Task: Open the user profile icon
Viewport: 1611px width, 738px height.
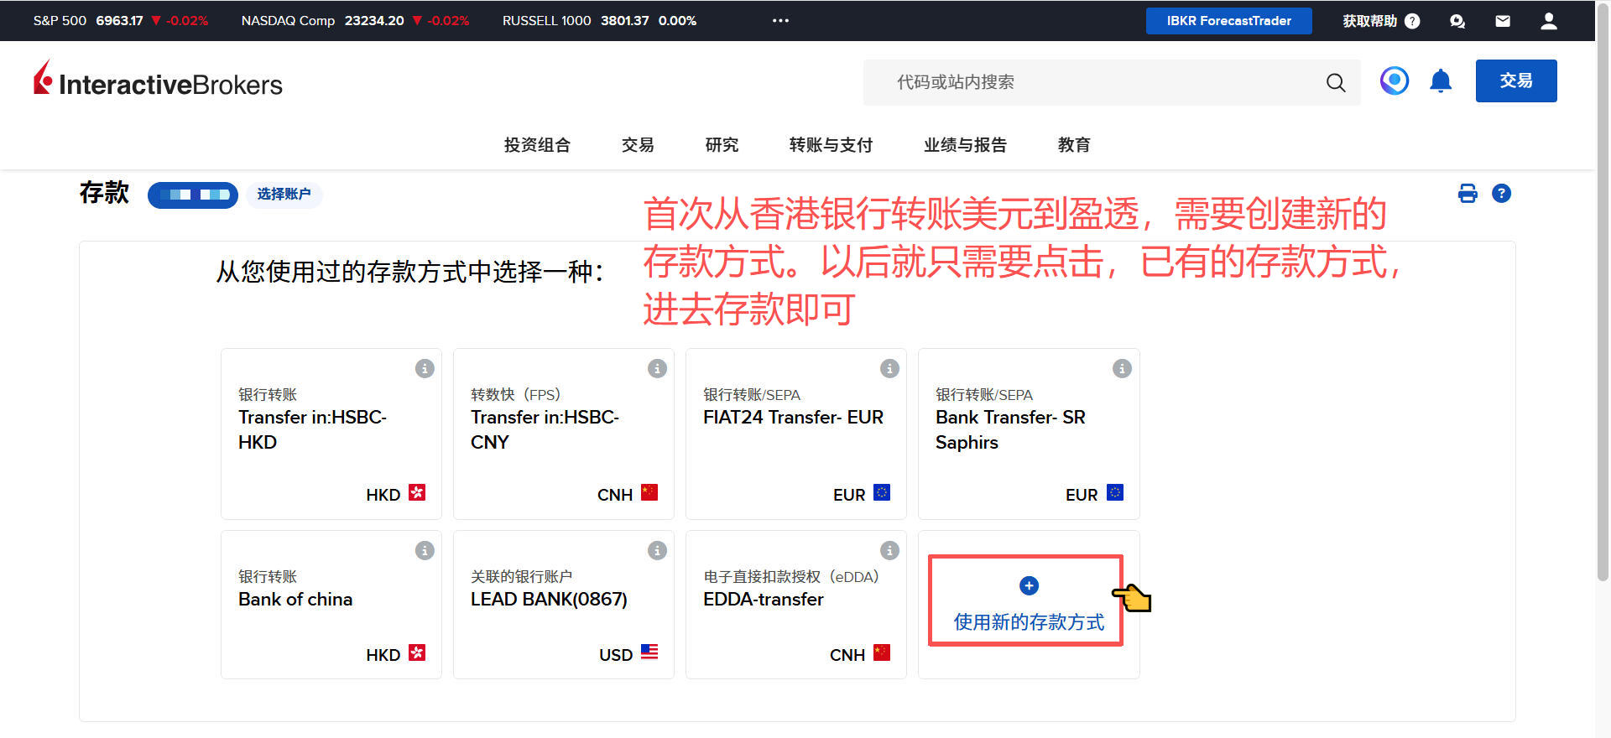Action: coord(1549,21)
